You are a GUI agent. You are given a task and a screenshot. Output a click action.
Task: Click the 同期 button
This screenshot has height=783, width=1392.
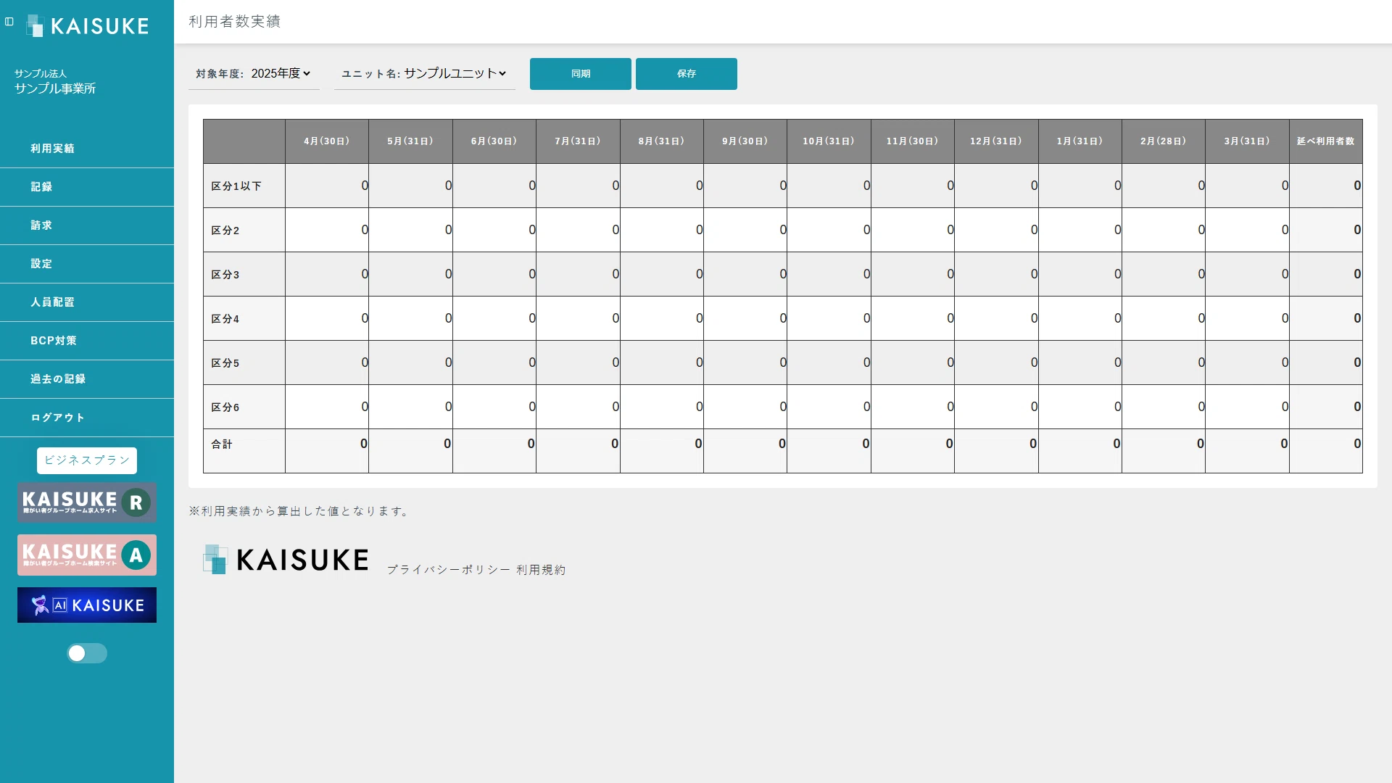tap(581, 74)
